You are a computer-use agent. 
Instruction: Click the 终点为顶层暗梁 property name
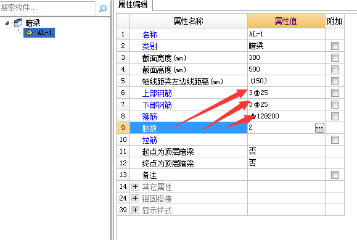coord(168,163)
